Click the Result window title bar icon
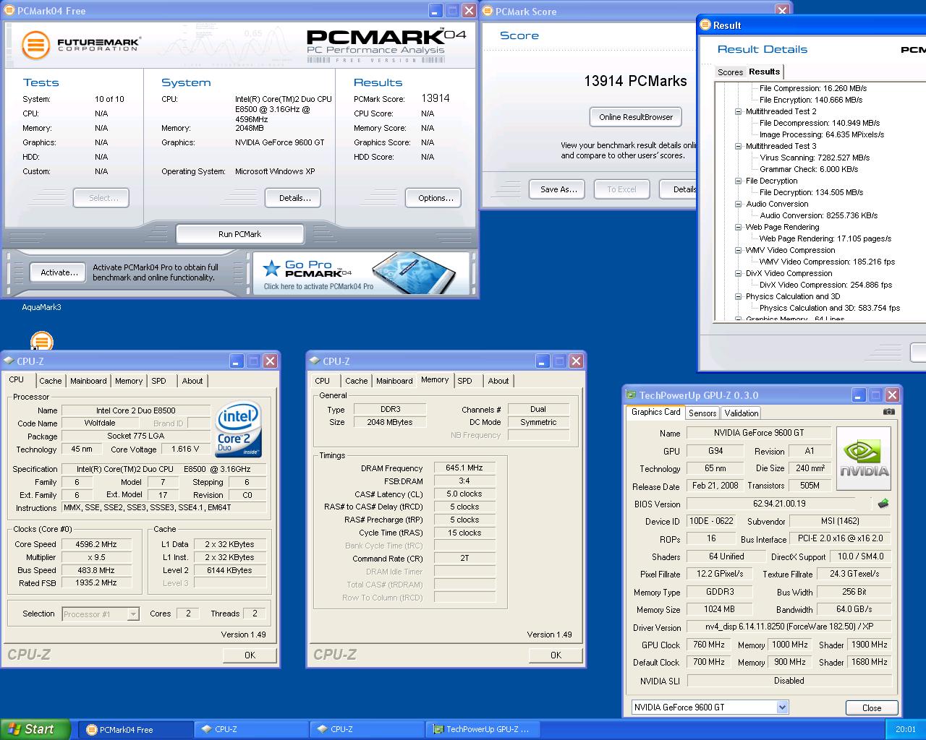The height and width of the screenshot is (740, 926). tap(706, 25)
